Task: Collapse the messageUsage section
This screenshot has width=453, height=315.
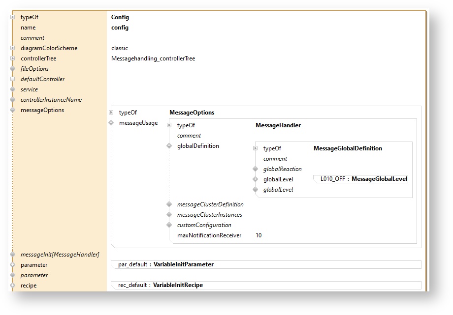Action: pos(111,123)
